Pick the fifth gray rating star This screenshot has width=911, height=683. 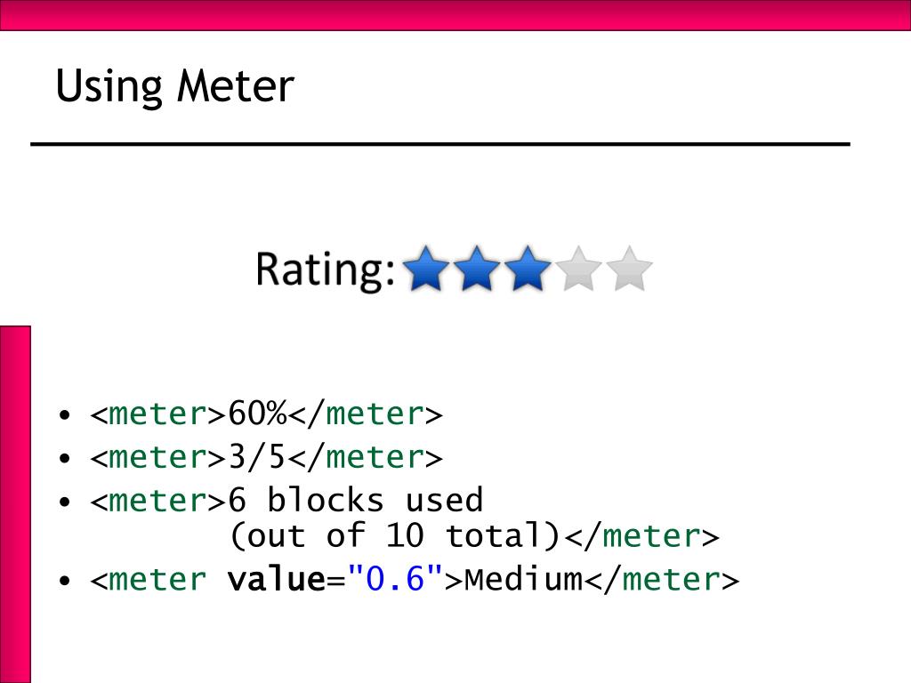click(x=629, y=269)
